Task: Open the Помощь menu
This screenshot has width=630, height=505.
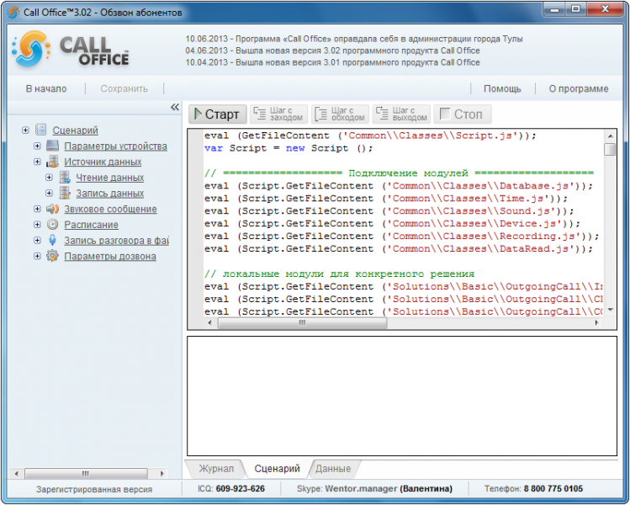Action: point(502,88)
